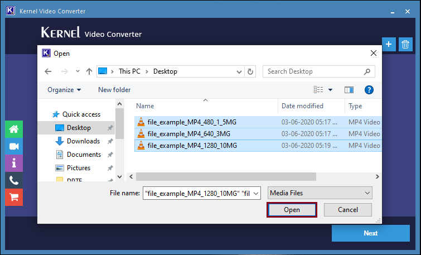421x255 pixels.
Task: Click the Next button
Action: (370, 233)
